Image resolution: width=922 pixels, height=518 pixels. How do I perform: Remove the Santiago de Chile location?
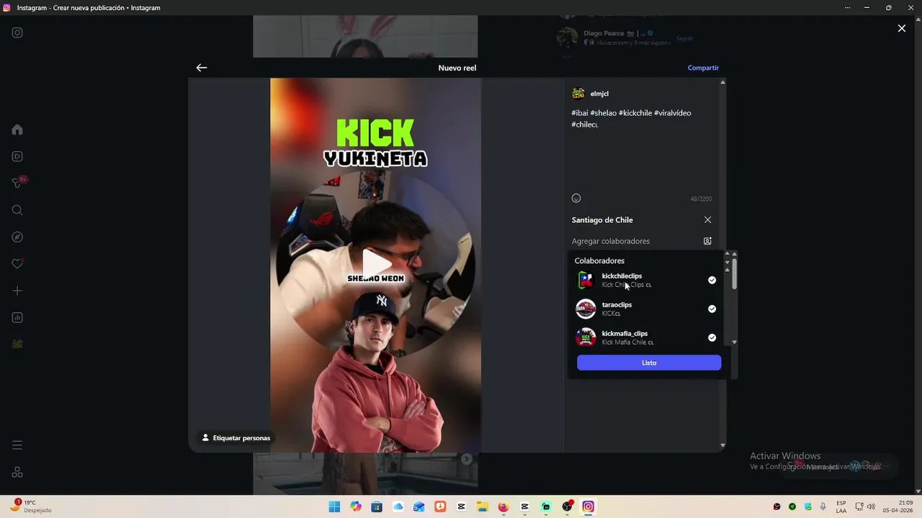[x=707, y=219]
